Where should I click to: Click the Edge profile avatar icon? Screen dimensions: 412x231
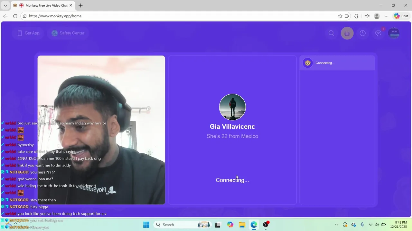(377, 16)
